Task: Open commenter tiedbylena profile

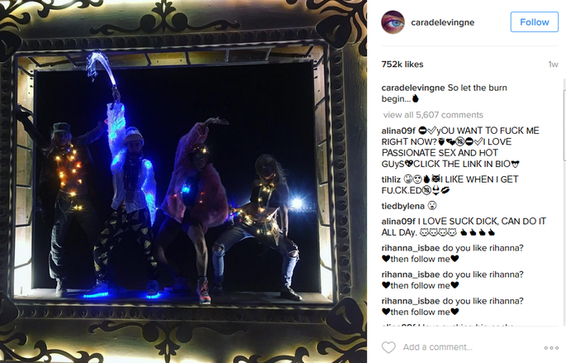Action: click(403, 206)
